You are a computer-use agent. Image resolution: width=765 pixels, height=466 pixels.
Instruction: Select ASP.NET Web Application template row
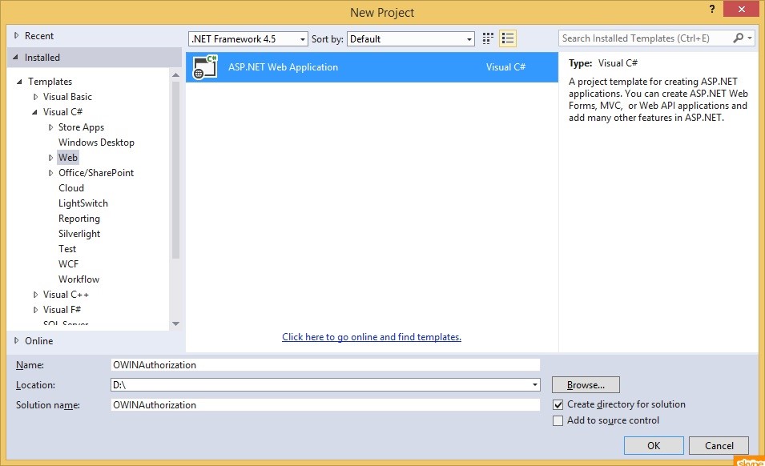(372, 67)
